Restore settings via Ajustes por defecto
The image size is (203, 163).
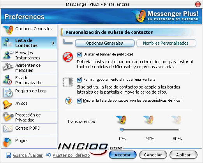click(x=71, y=155)
